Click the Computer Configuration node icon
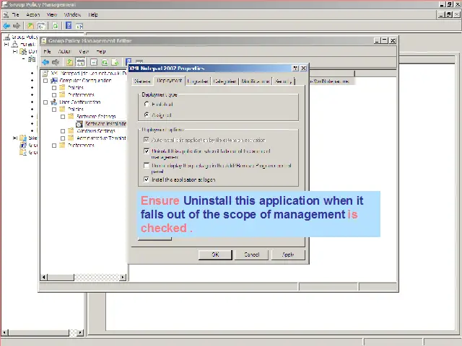This screenshot has height=346, width=462. pos(54,81)
